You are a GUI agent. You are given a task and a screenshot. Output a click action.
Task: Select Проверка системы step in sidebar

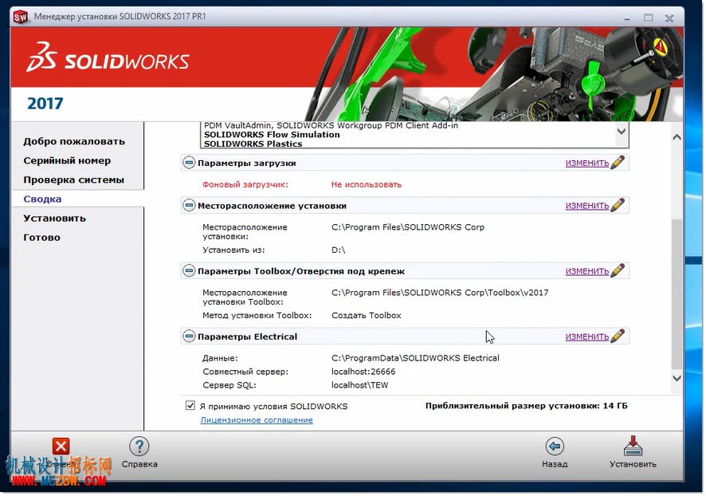click(74, 180)
